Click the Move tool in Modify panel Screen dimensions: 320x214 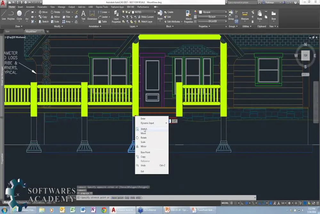(x=43, y=12)
